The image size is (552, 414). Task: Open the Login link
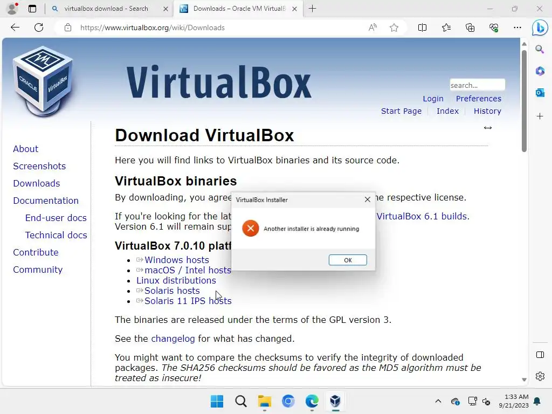433,99
